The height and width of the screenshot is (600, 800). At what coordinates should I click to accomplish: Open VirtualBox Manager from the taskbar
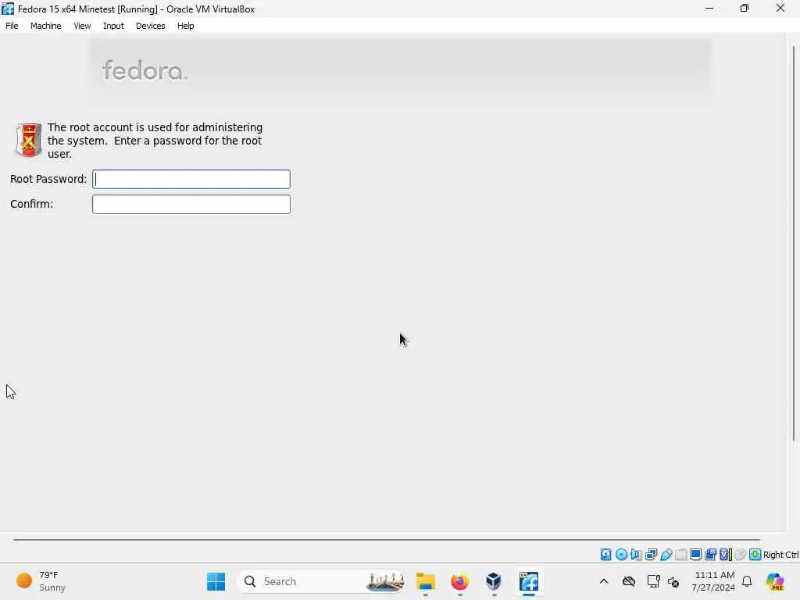[494, 581]
